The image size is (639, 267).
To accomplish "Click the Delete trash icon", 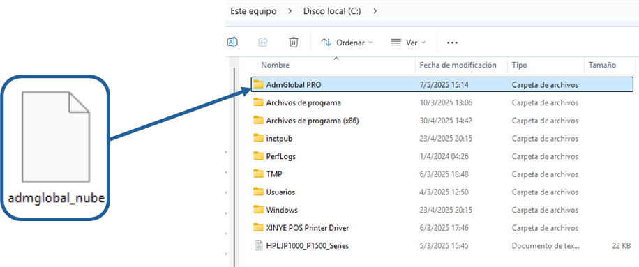I will tap(294, 42).
